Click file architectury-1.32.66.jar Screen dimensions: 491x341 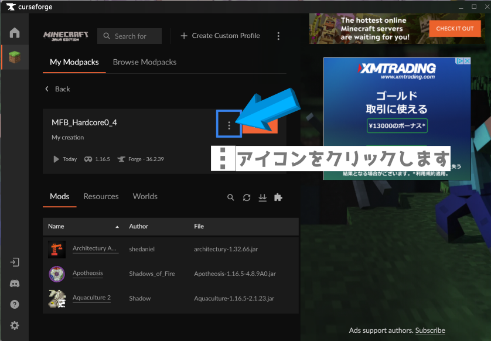[x=226, y=249]
